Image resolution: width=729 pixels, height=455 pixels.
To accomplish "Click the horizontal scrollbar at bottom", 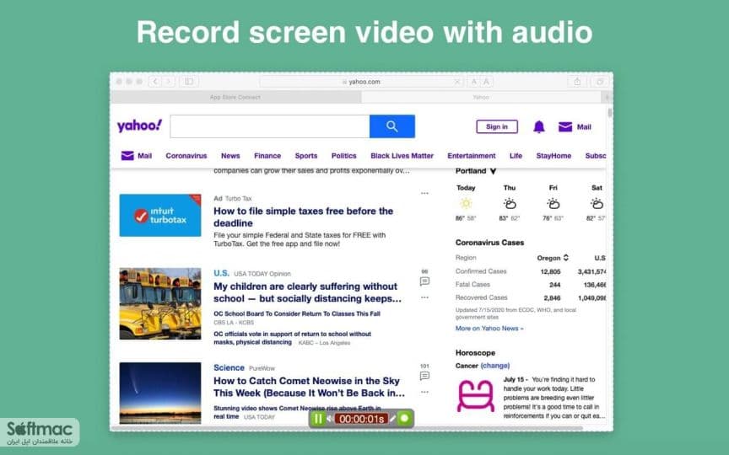I will [x=347, y=428].
